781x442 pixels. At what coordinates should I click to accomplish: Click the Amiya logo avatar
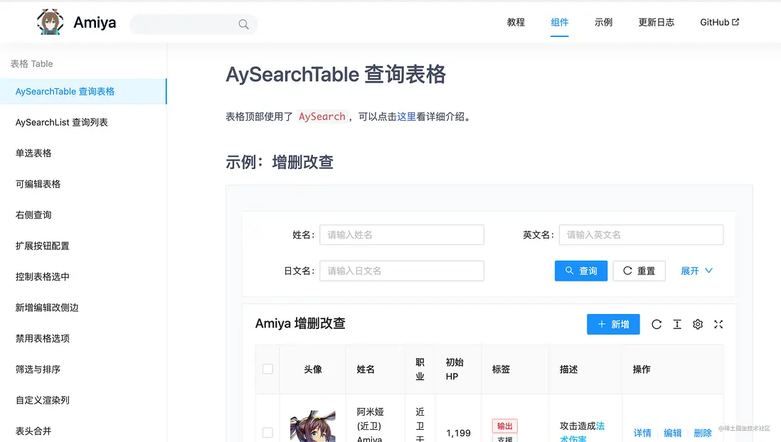coord(51,22)
